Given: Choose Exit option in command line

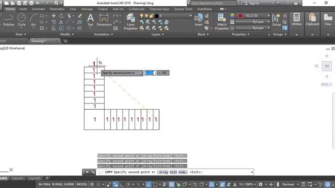Looking at the screenshot, I should tap(173, 172).
